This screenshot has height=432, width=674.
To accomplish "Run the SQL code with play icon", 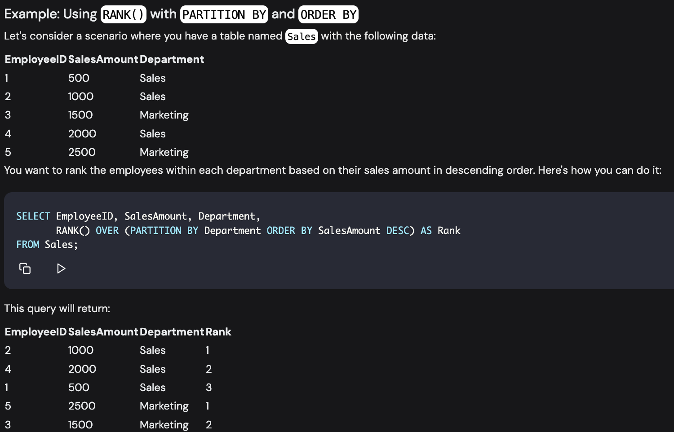I will (61, 269).
